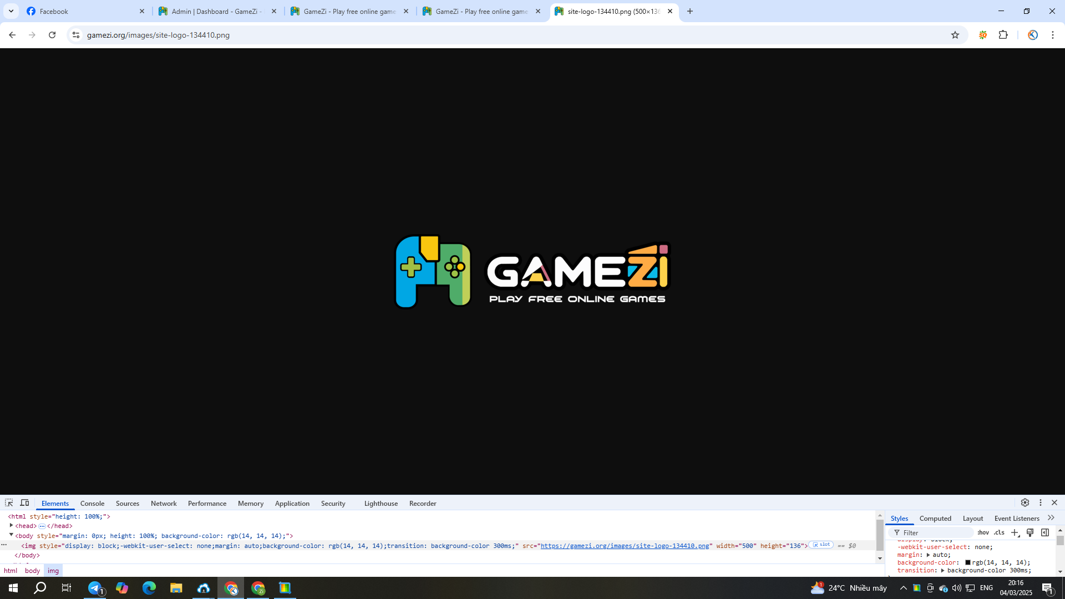Screen dimensions: 1065x599
Task: Click the new style rule plus icon
Action: 1015,532
